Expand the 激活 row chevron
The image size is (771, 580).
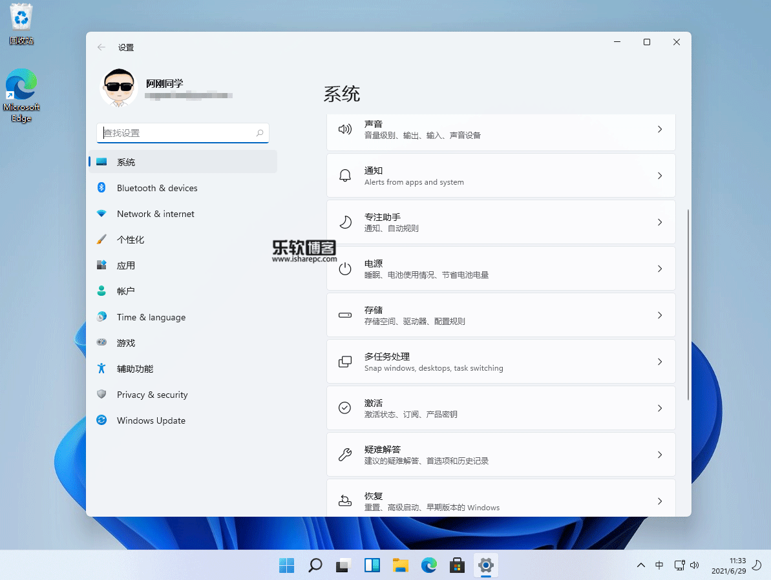(659, 408)
